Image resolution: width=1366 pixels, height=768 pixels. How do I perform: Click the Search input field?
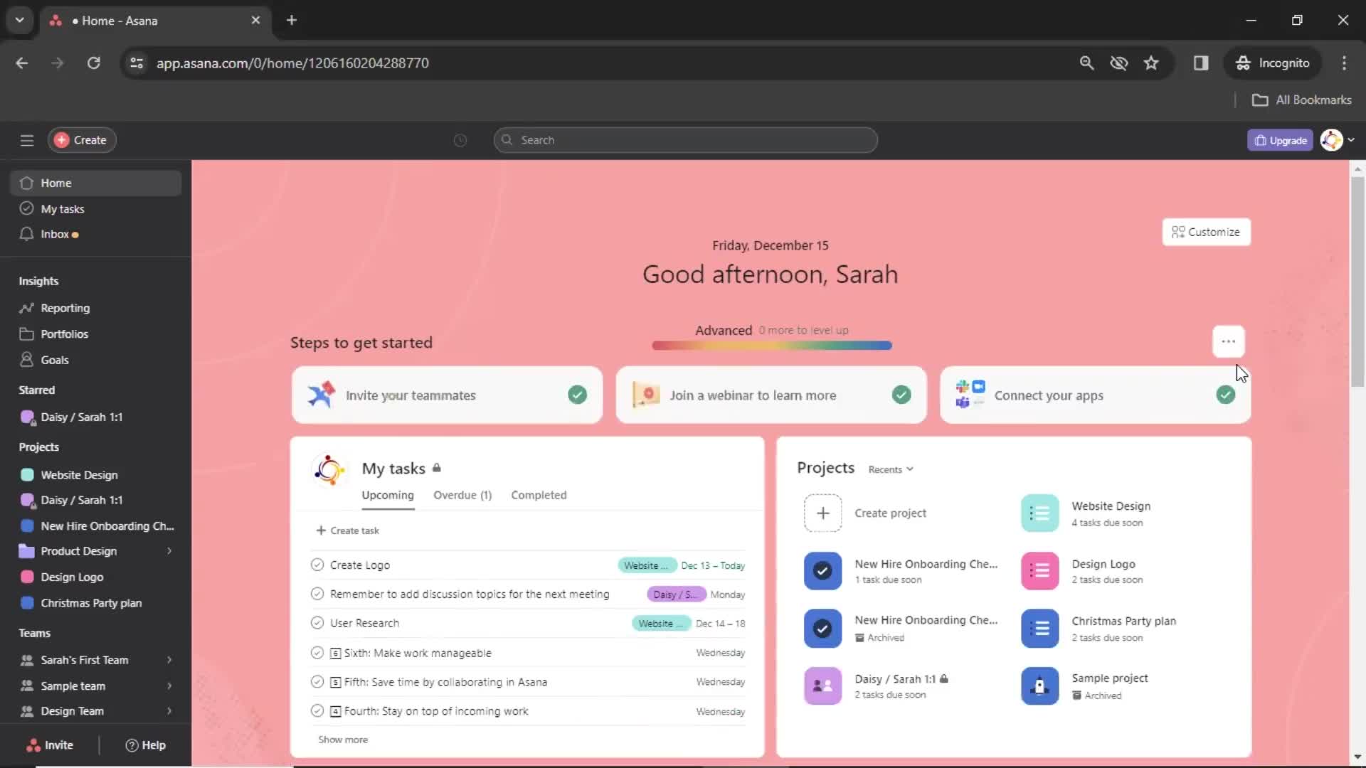(x=685, y=140)
